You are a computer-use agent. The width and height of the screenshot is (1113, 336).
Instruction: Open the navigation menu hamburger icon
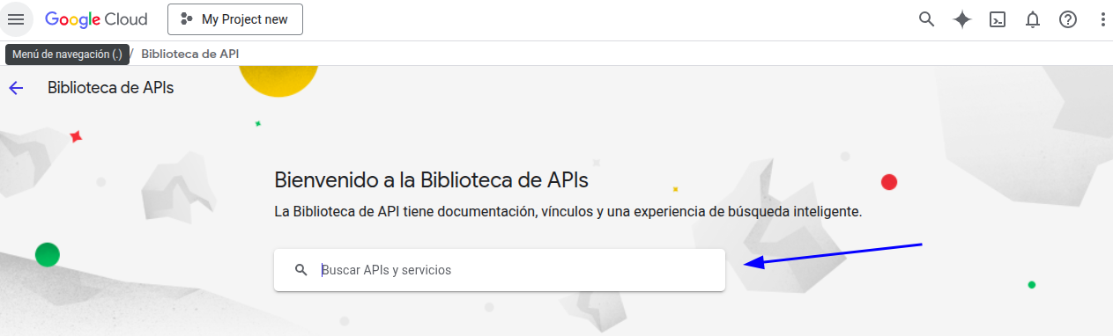coord(16,19)
